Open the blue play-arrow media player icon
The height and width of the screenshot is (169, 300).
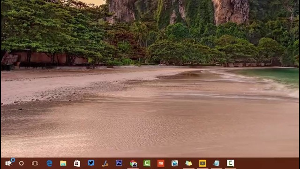point(174,163)
